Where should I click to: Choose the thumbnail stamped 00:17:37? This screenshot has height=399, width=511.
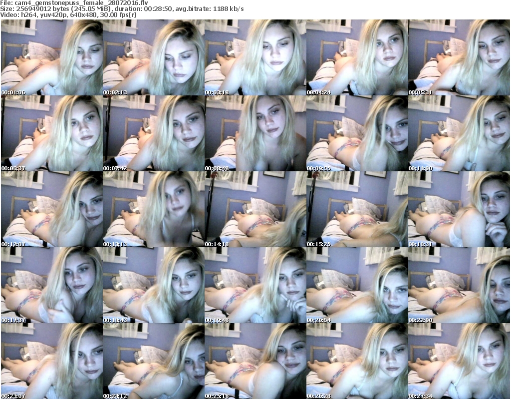[52, 285]
